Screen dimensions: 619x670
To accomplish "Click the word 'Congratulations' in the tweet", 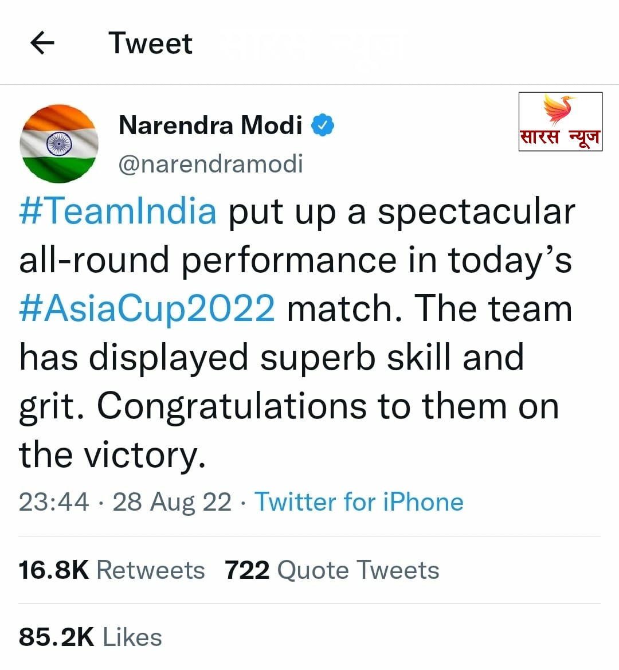I will [232, 407].
